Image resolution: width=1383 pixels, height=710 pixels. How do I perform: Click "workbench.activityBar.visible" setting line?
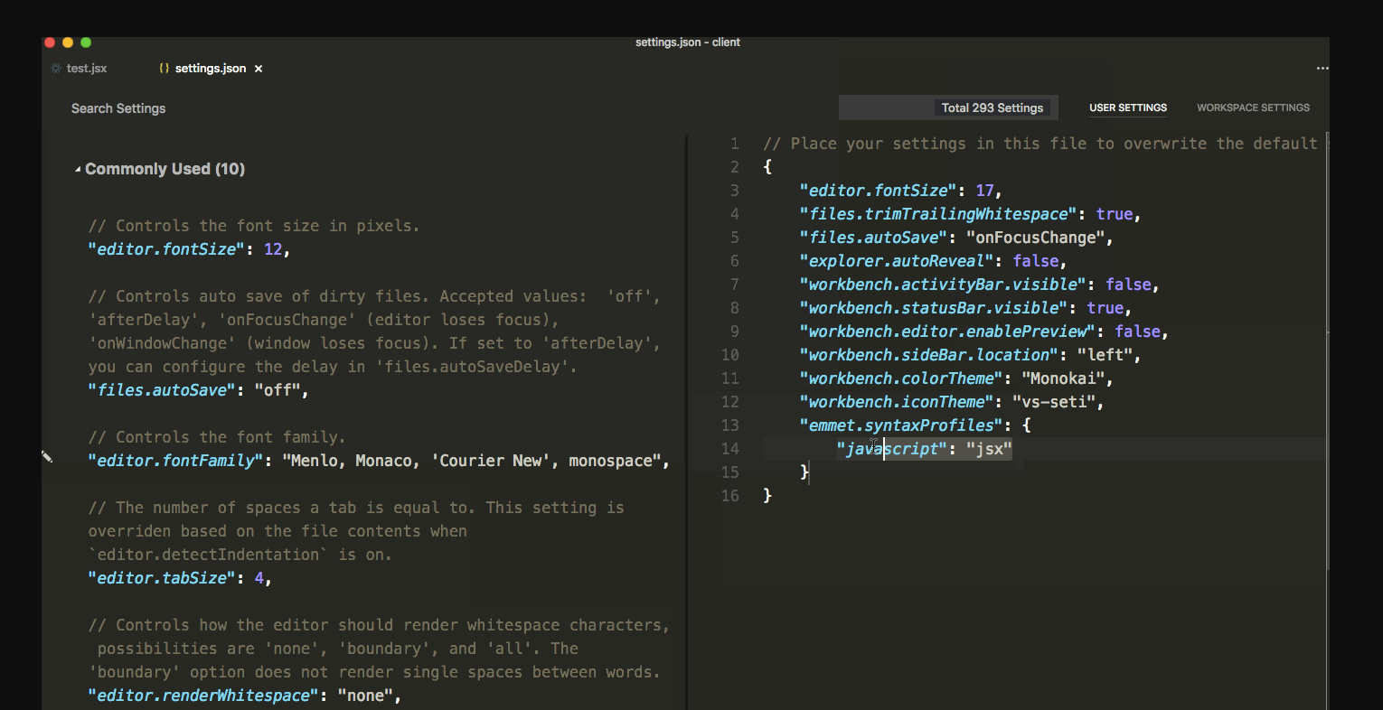click(979, 285)
